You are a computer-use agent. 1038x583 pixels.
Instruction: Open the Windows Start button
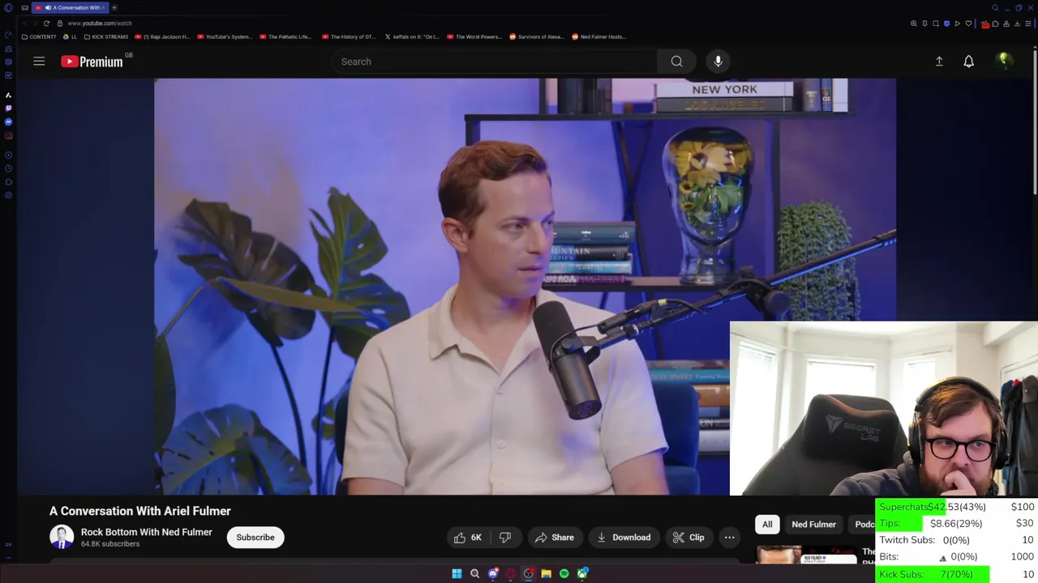coord(457,574)
